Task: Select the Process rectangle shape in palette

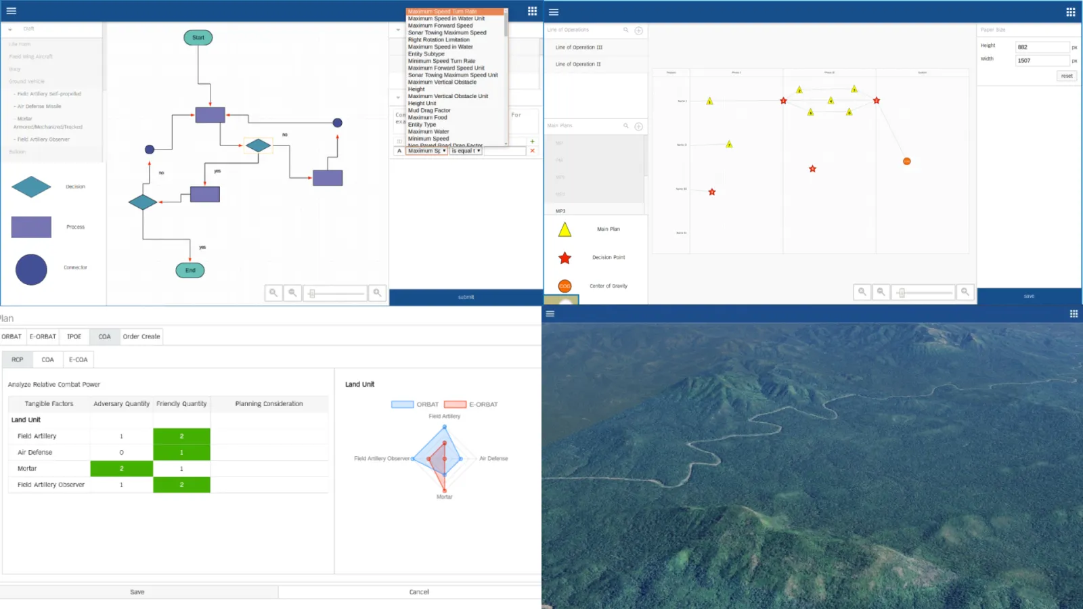Action: pyautogui.click(x=31, y=227)
